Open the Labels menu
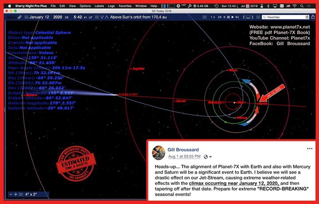Image resolution: width=319 pixels, height=204 pixels. pos(99,6)
